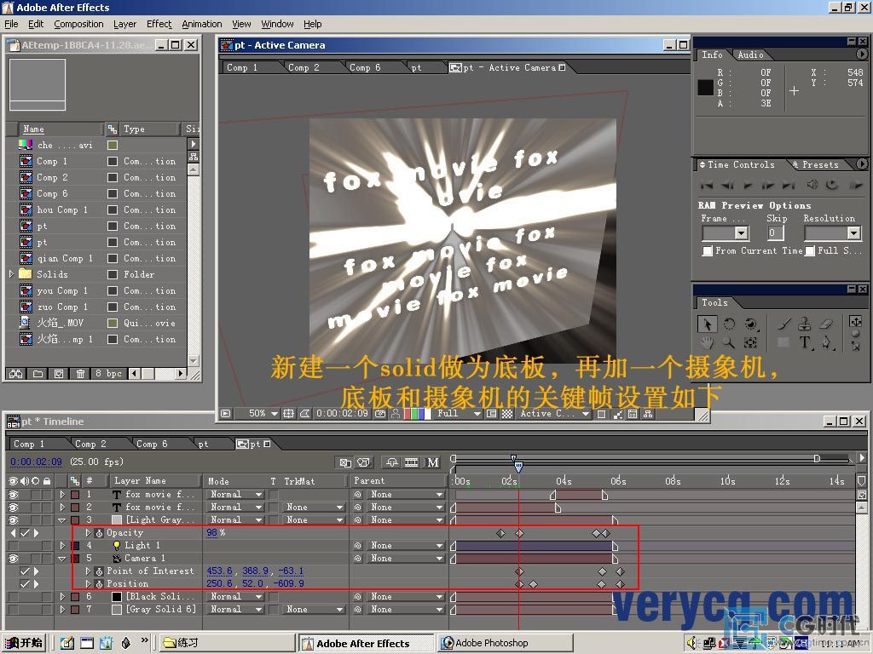Hide the Camera 1 layer
Image resolution: width=873 pixels, height=654 pixels.
pos(14,559)
